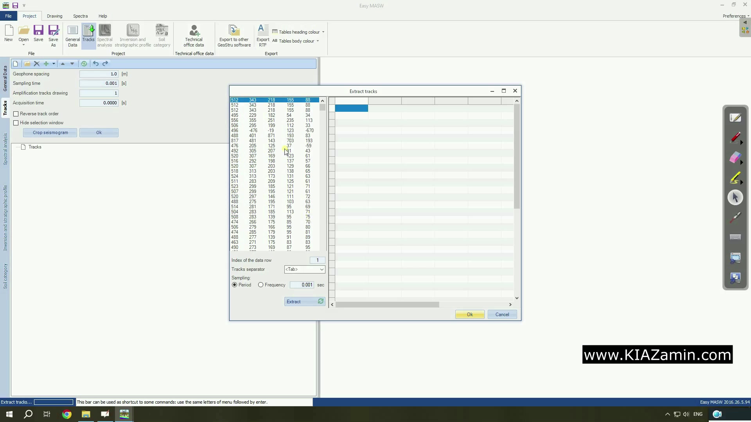This screenshot has width=751, height=422.
Task: Click the horizontal scrollbar of extracted table
Action: point(387,304)
